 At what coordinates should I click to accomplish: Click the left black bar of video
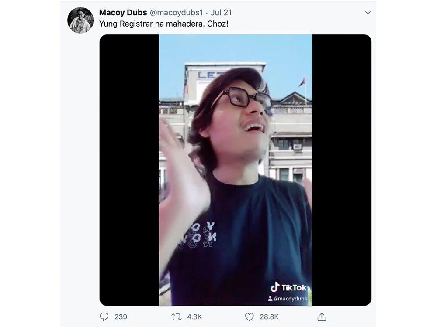coord(129,170)
